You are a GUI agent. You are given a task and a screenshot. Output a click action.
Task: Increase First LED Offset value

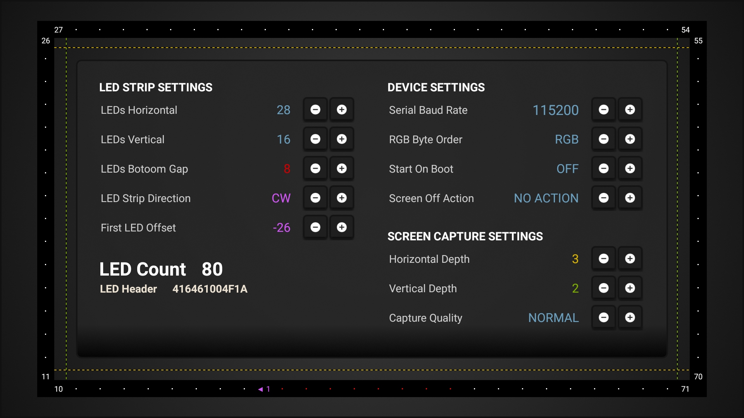click(341, 228)
